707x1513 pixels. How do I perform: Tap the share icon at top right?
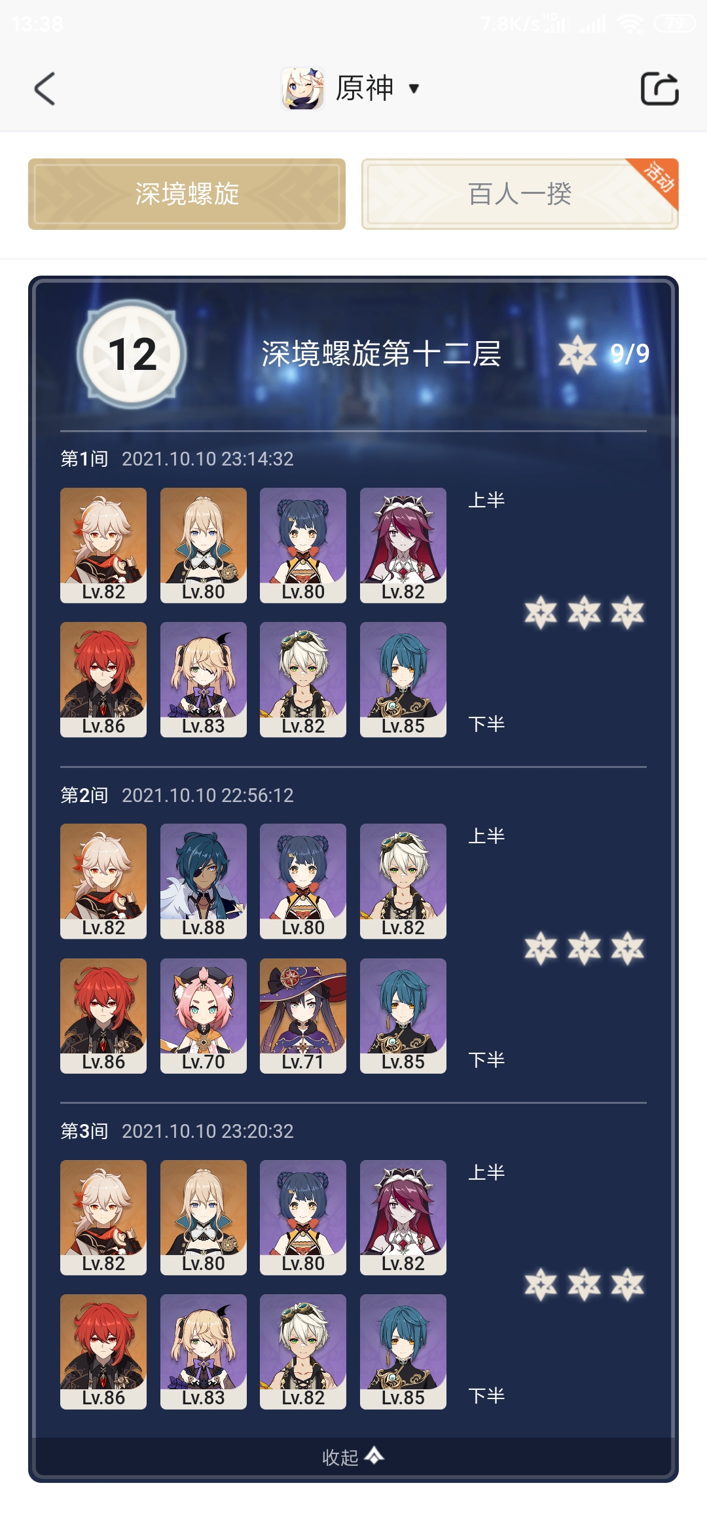pos(659,88)
